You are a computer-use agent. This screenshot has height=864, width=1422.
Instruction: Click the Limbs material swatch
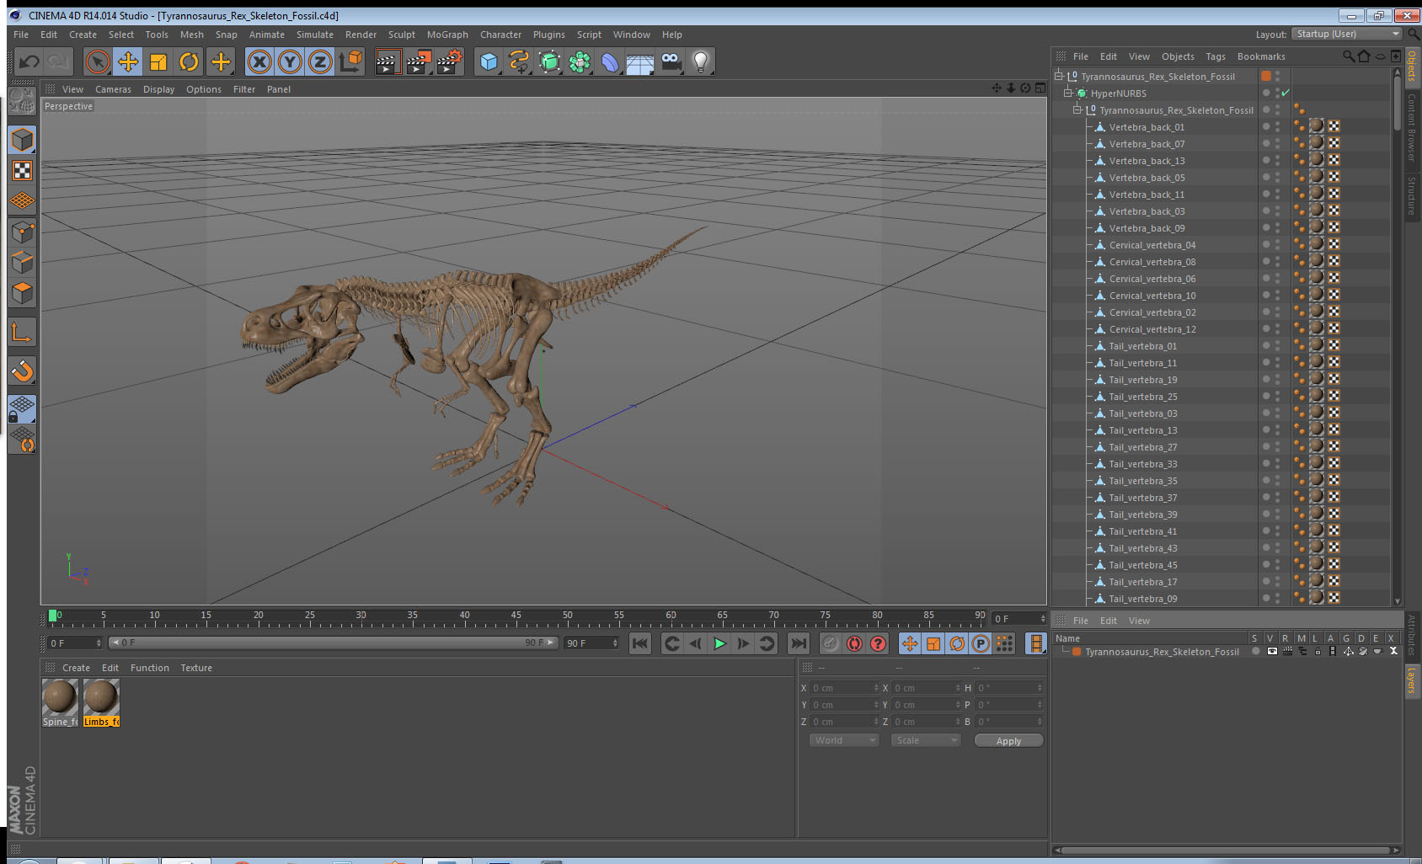tap(101, 697)
